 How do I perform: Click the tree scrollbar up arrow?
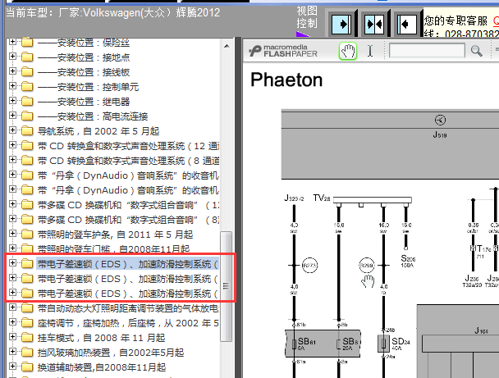point(227,46)
